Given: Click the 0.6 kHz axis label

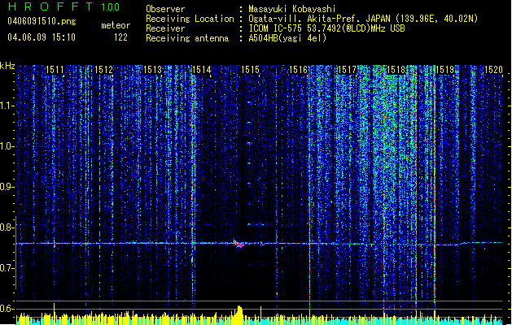Looking at the screenshot, I should [x=7, y=309].
